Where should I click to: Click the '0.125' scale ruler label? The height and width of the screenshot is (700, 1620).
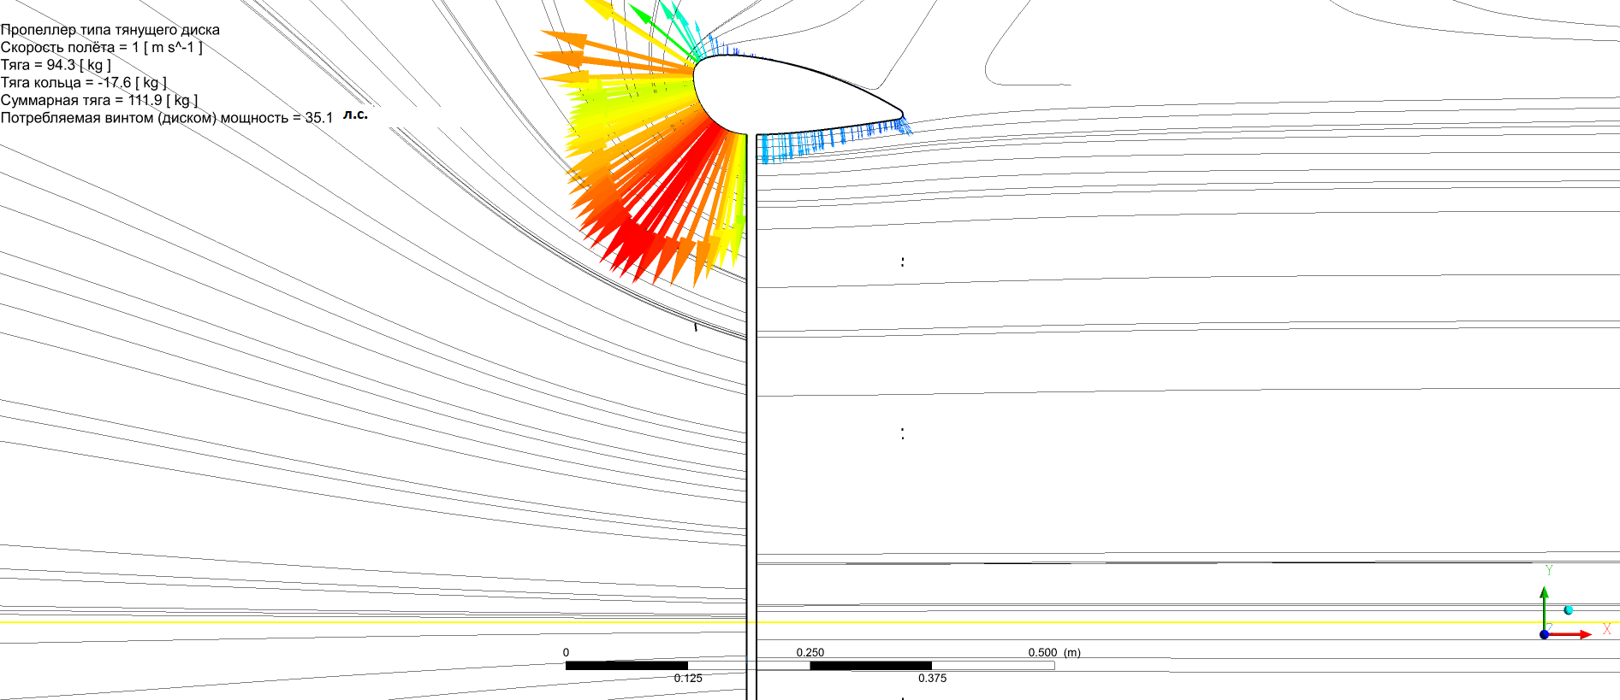[x=688, y=678]
